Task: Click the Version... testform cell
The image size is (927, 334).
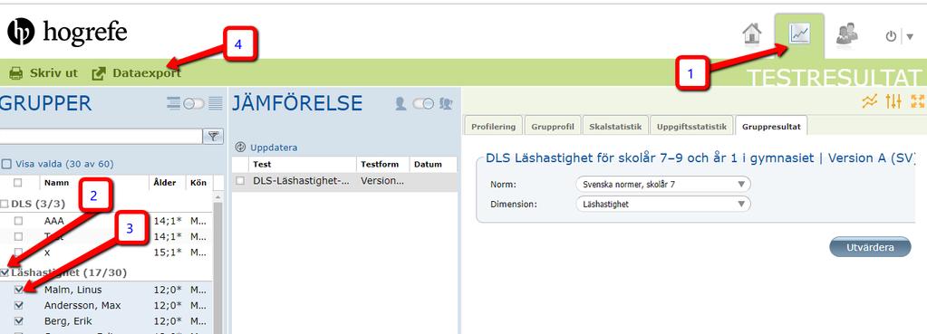Action: point(382,181)
